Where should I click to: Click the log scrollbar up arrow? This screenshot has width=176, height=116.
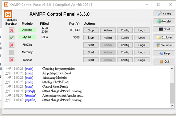coord(172,68)
